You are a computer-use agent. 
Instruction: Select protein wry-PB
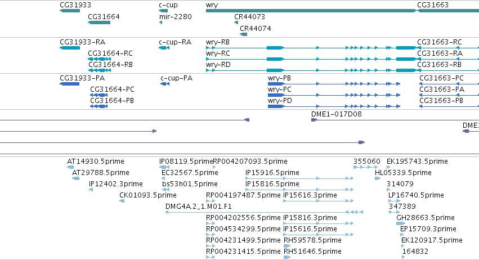(x=279, y=78)
